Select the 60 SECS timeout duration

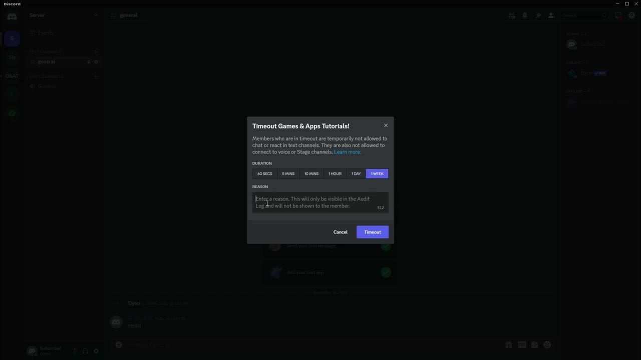click(264, 173)
